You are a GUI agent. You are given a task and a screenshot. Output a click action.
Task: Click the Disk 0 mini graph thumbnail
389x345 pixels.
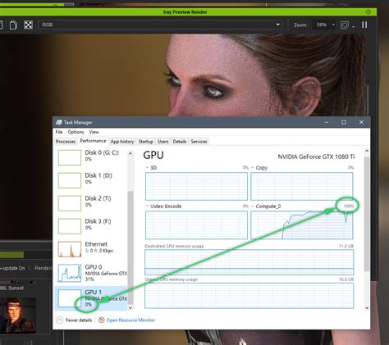point(70,157)
